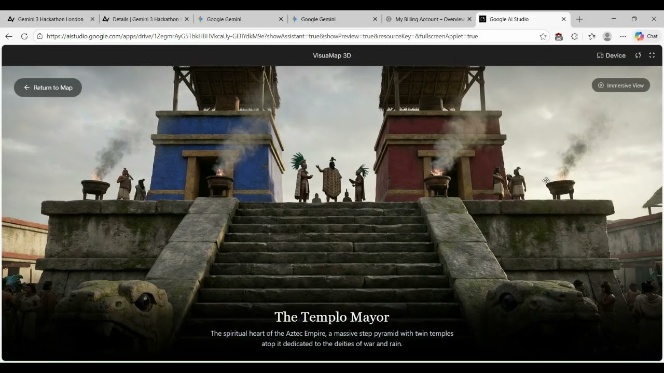Click the back arrow inside Return to Map

coord(27,88)
